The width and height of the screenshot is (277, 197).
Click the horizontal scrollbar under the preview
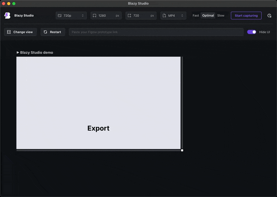click(99, 150)
